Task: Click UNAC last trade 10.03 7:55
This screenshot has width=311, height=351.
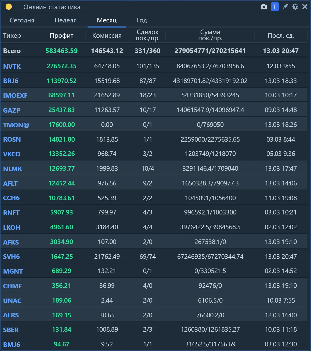Action: 281,300
